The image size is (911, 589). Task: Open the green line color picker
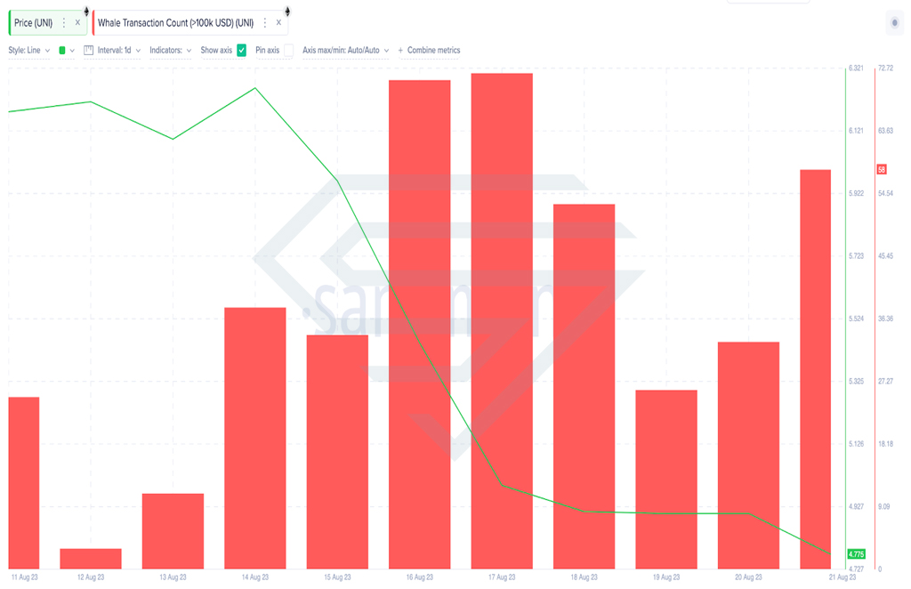point(67,51)
